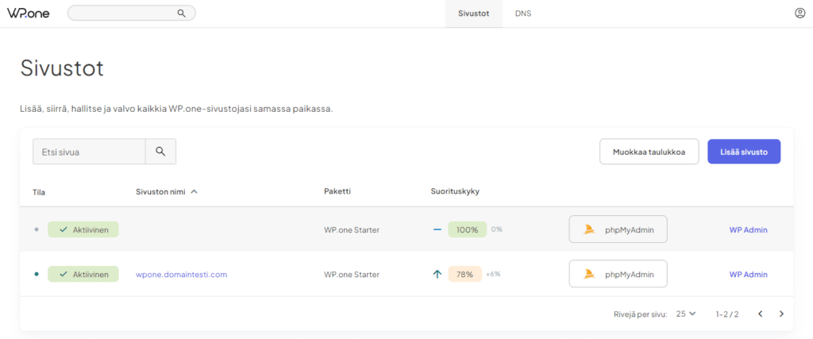Open WP Admin for wpone.domaintesti.com

748,275
